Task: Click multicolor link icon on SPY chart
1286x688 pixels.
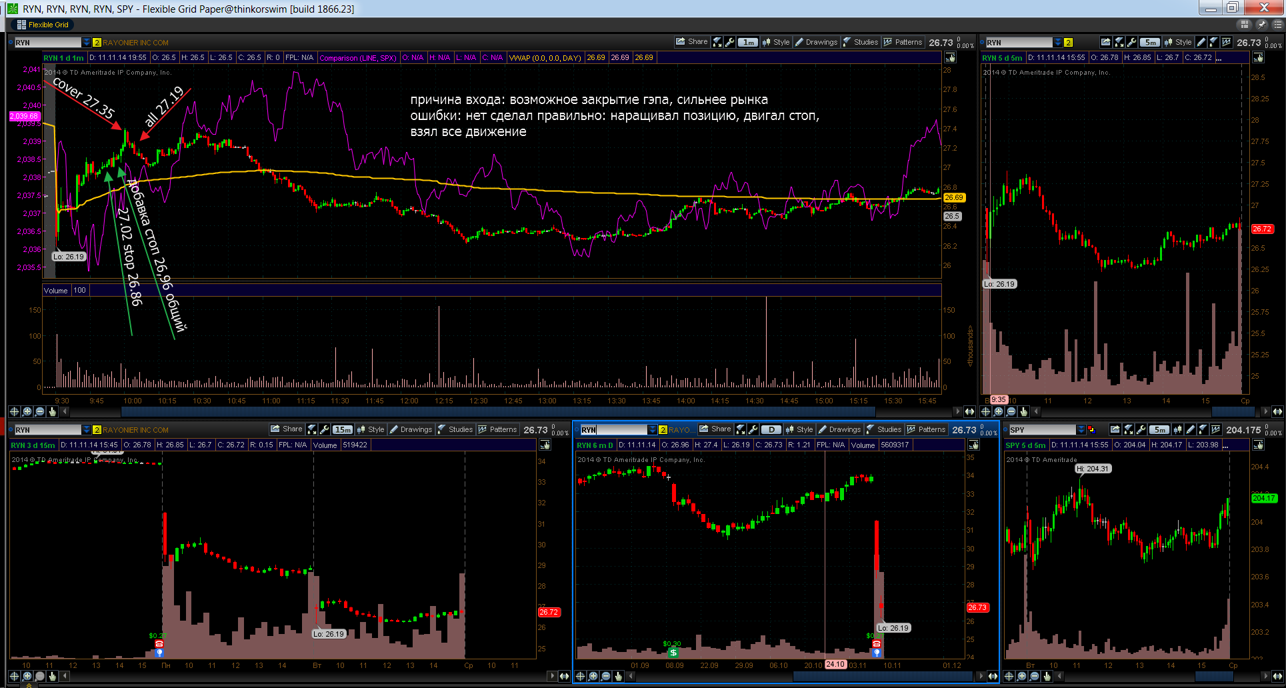Action: click(x=1091, y=429)
